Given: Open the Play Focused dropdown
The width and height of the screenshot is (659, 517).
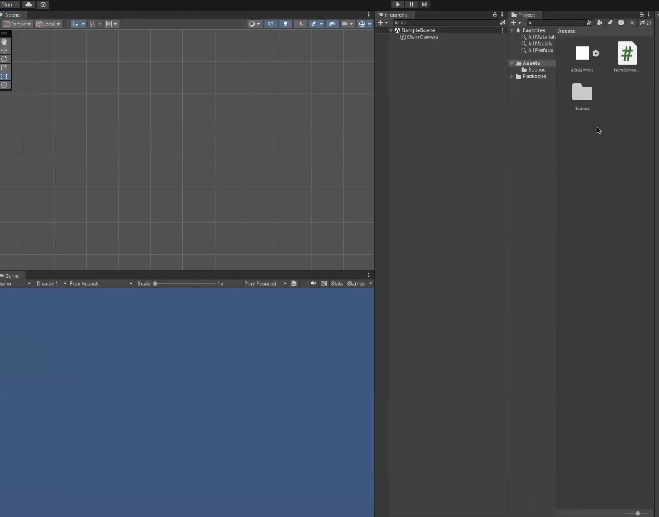Looking at the screenshot, I should pyautogui.click(x=265, y=284).
